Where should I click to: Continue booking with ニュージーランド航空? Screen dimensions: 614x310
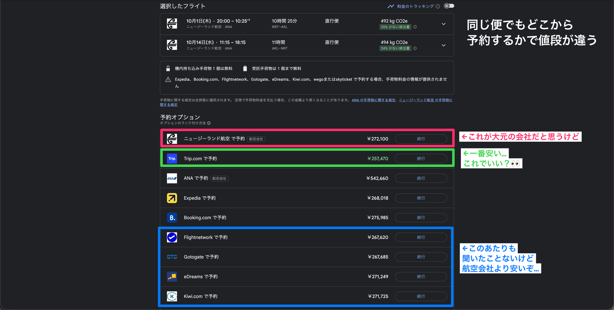421,139
